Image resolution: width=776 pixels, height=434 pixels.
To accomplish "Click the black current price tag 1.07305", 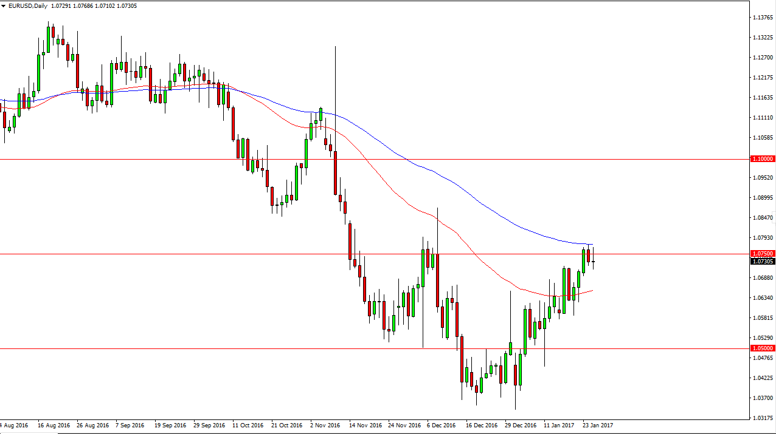I will [x=763, y=262].
